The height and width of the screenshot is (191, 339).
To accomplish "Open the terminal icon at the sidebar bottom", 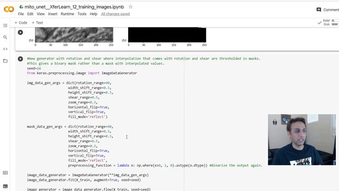I will coord(5,186).
